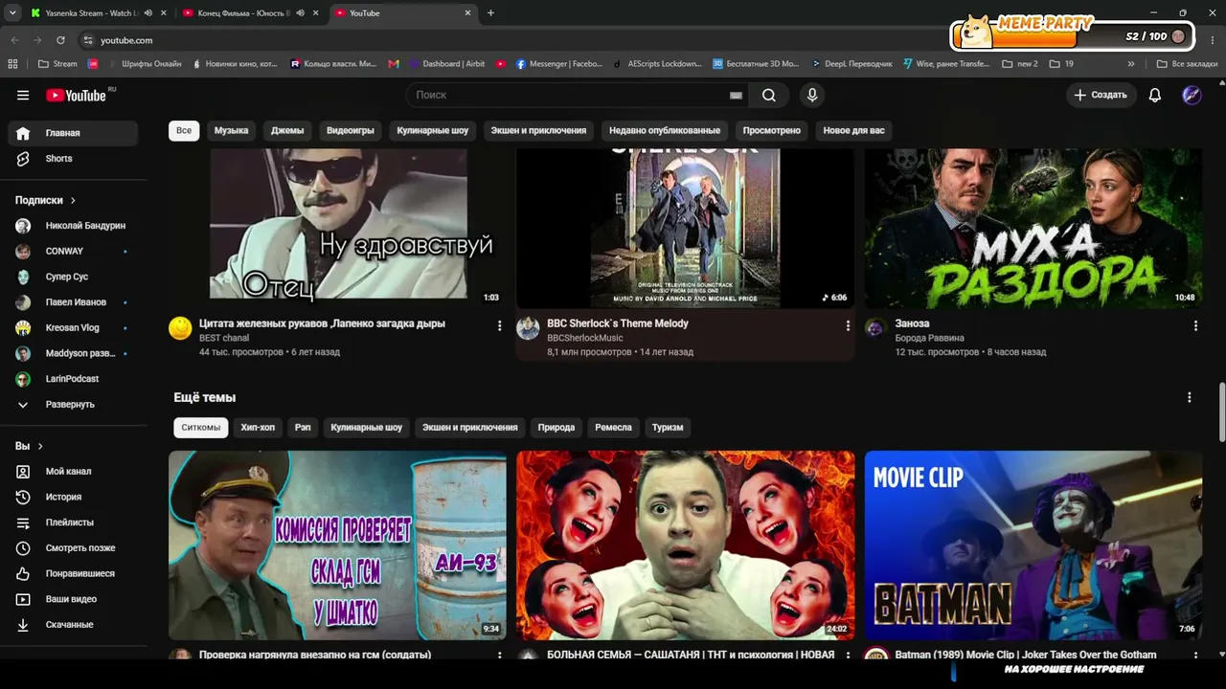Open Shorts from the sidebar

pyautogui.click(x=73, y=158)
